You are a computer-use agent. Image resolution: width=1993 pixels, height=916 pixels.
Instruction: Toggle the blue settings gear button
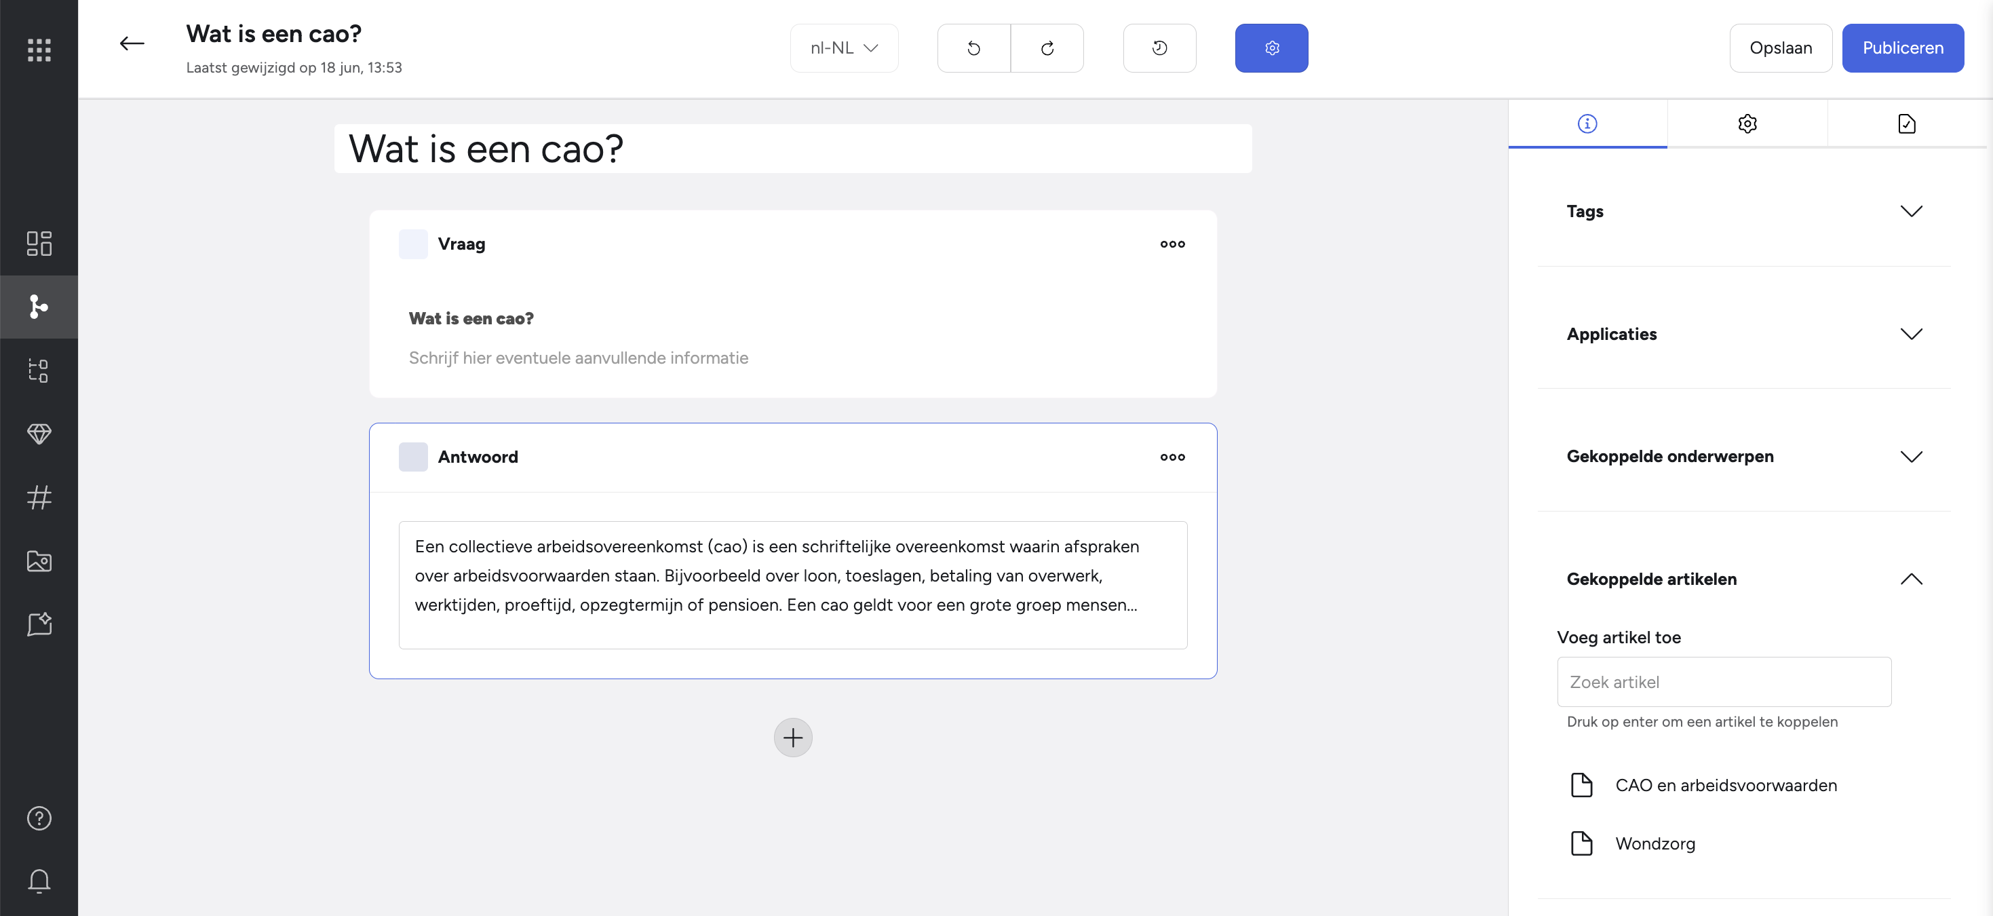click(x=1271, y=48)
